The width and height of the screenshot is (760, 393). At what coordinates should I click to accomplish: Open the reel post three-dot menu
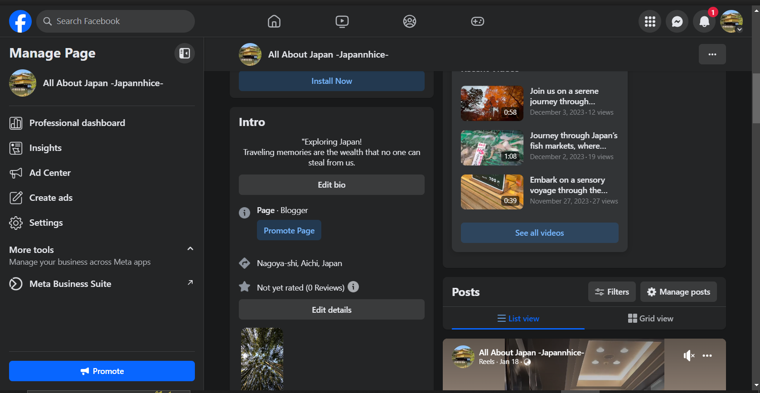click(707, 356)
